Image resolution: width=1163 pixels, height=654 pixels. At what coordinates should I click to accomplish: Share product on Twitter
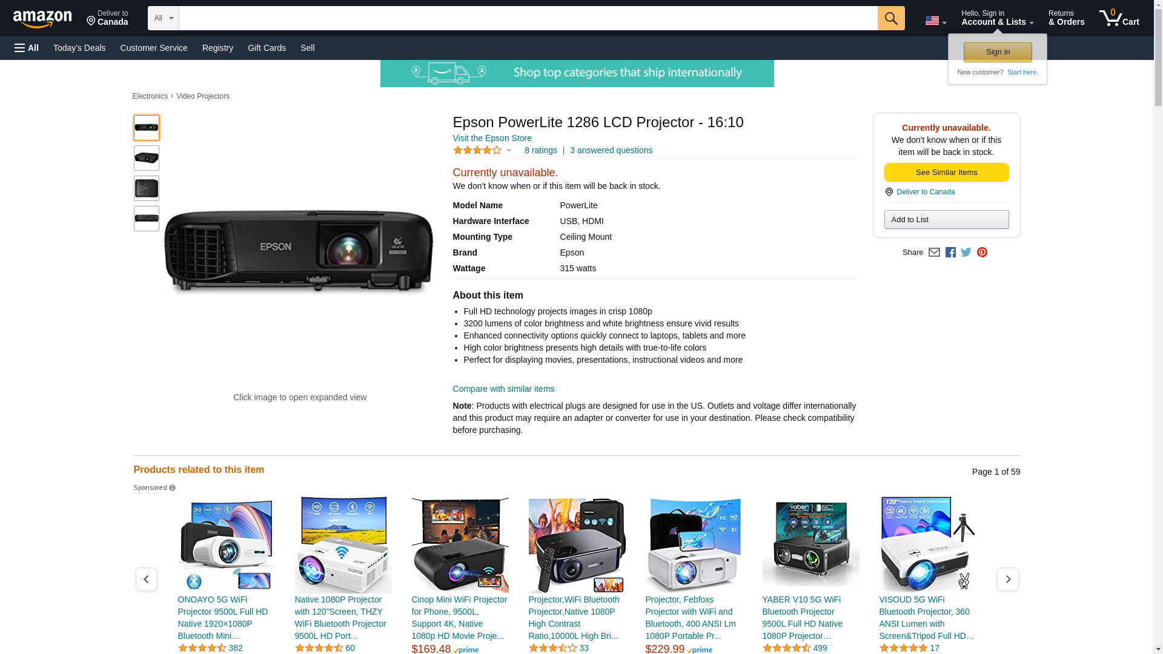[x=966, y=253]
